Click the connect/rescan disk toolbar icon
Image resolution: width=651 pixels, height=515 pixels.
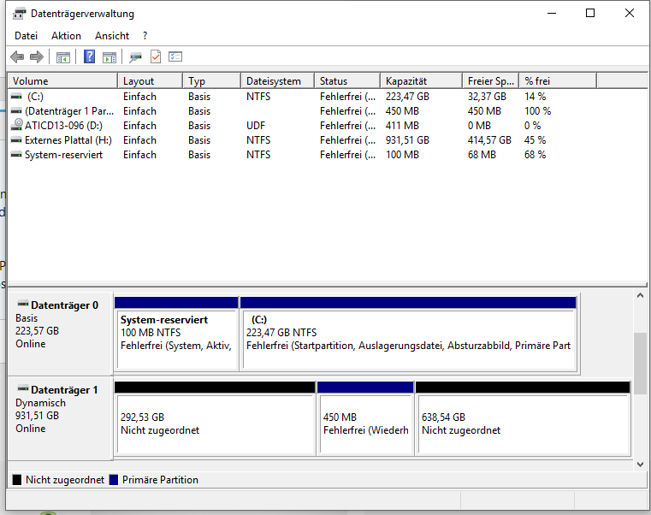135,57
